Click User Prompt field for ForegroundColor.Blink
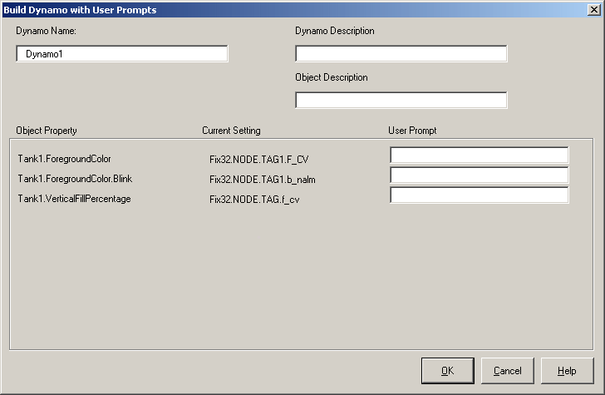 point(480,175)
